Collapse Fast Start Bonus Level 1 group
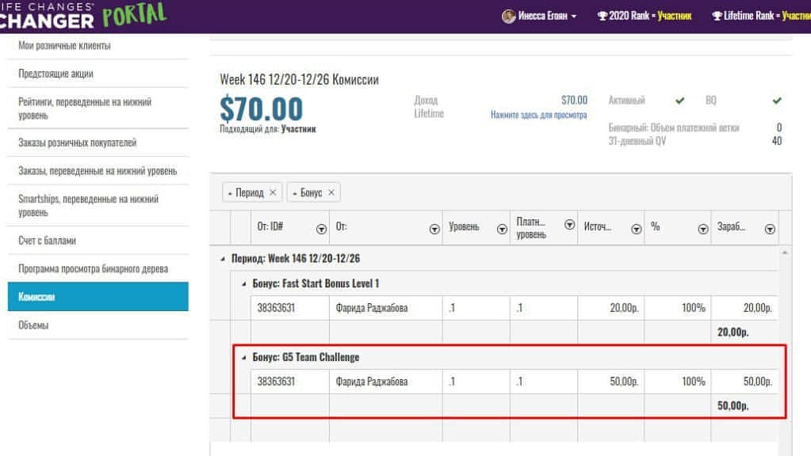The height and width of the screenshot is (456, 811). pos(243,284)
